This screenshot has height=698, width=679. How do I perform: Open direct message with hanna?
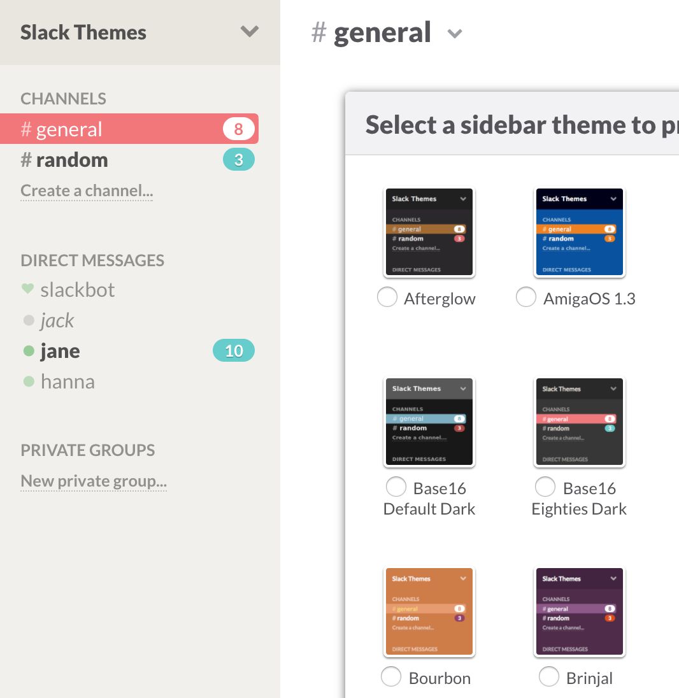(67, 381)
